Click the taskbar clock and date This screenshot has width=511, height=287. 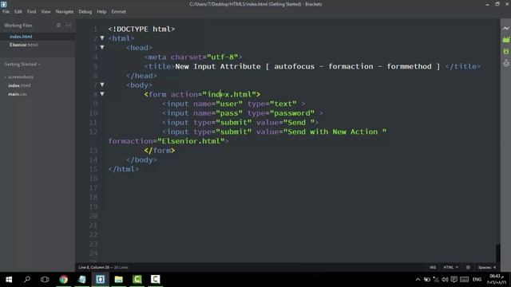pyautogui.click(x=497, y=279)
